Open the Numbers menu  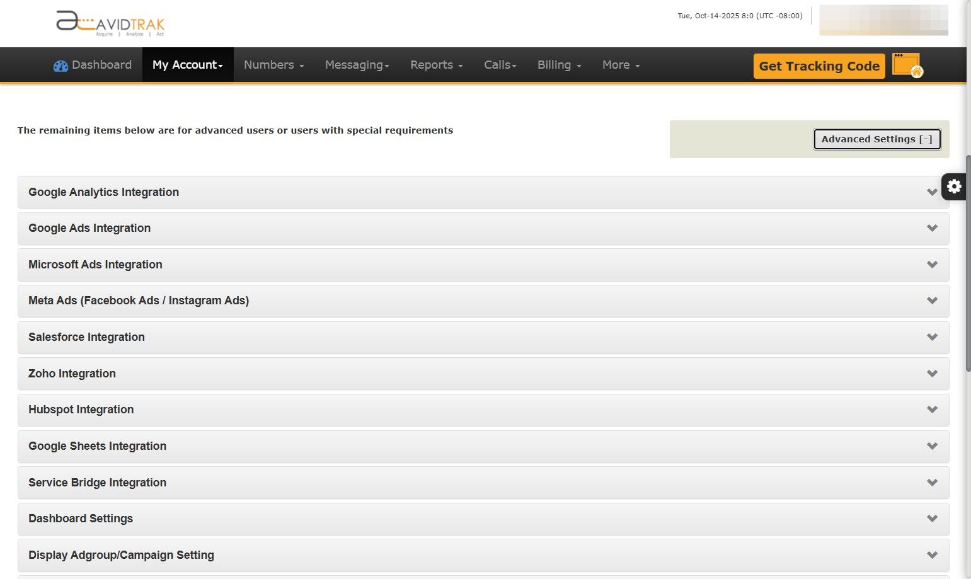click(274, 65)
